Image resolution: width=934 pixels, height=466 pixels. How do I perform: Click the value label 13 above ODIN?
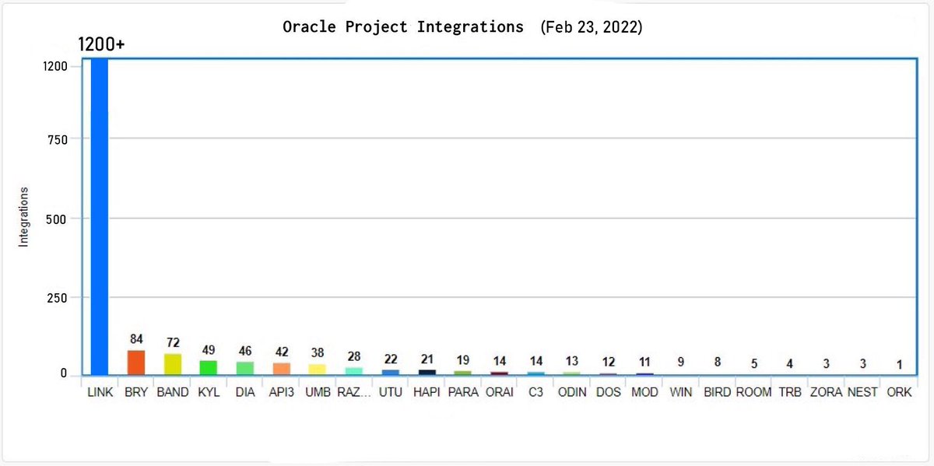point(572,361)
